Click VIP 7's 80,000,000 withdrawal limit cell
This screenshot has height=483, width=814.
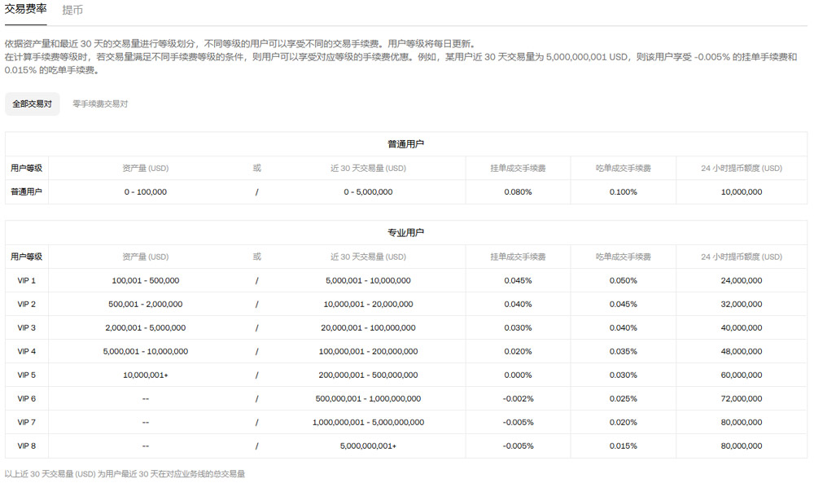(x=741, y=422)
